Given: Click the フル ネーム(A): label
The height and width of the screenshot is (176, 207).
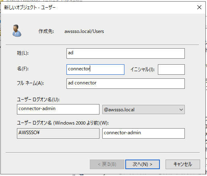Looking at the screenshot, I should pos(30,83).
